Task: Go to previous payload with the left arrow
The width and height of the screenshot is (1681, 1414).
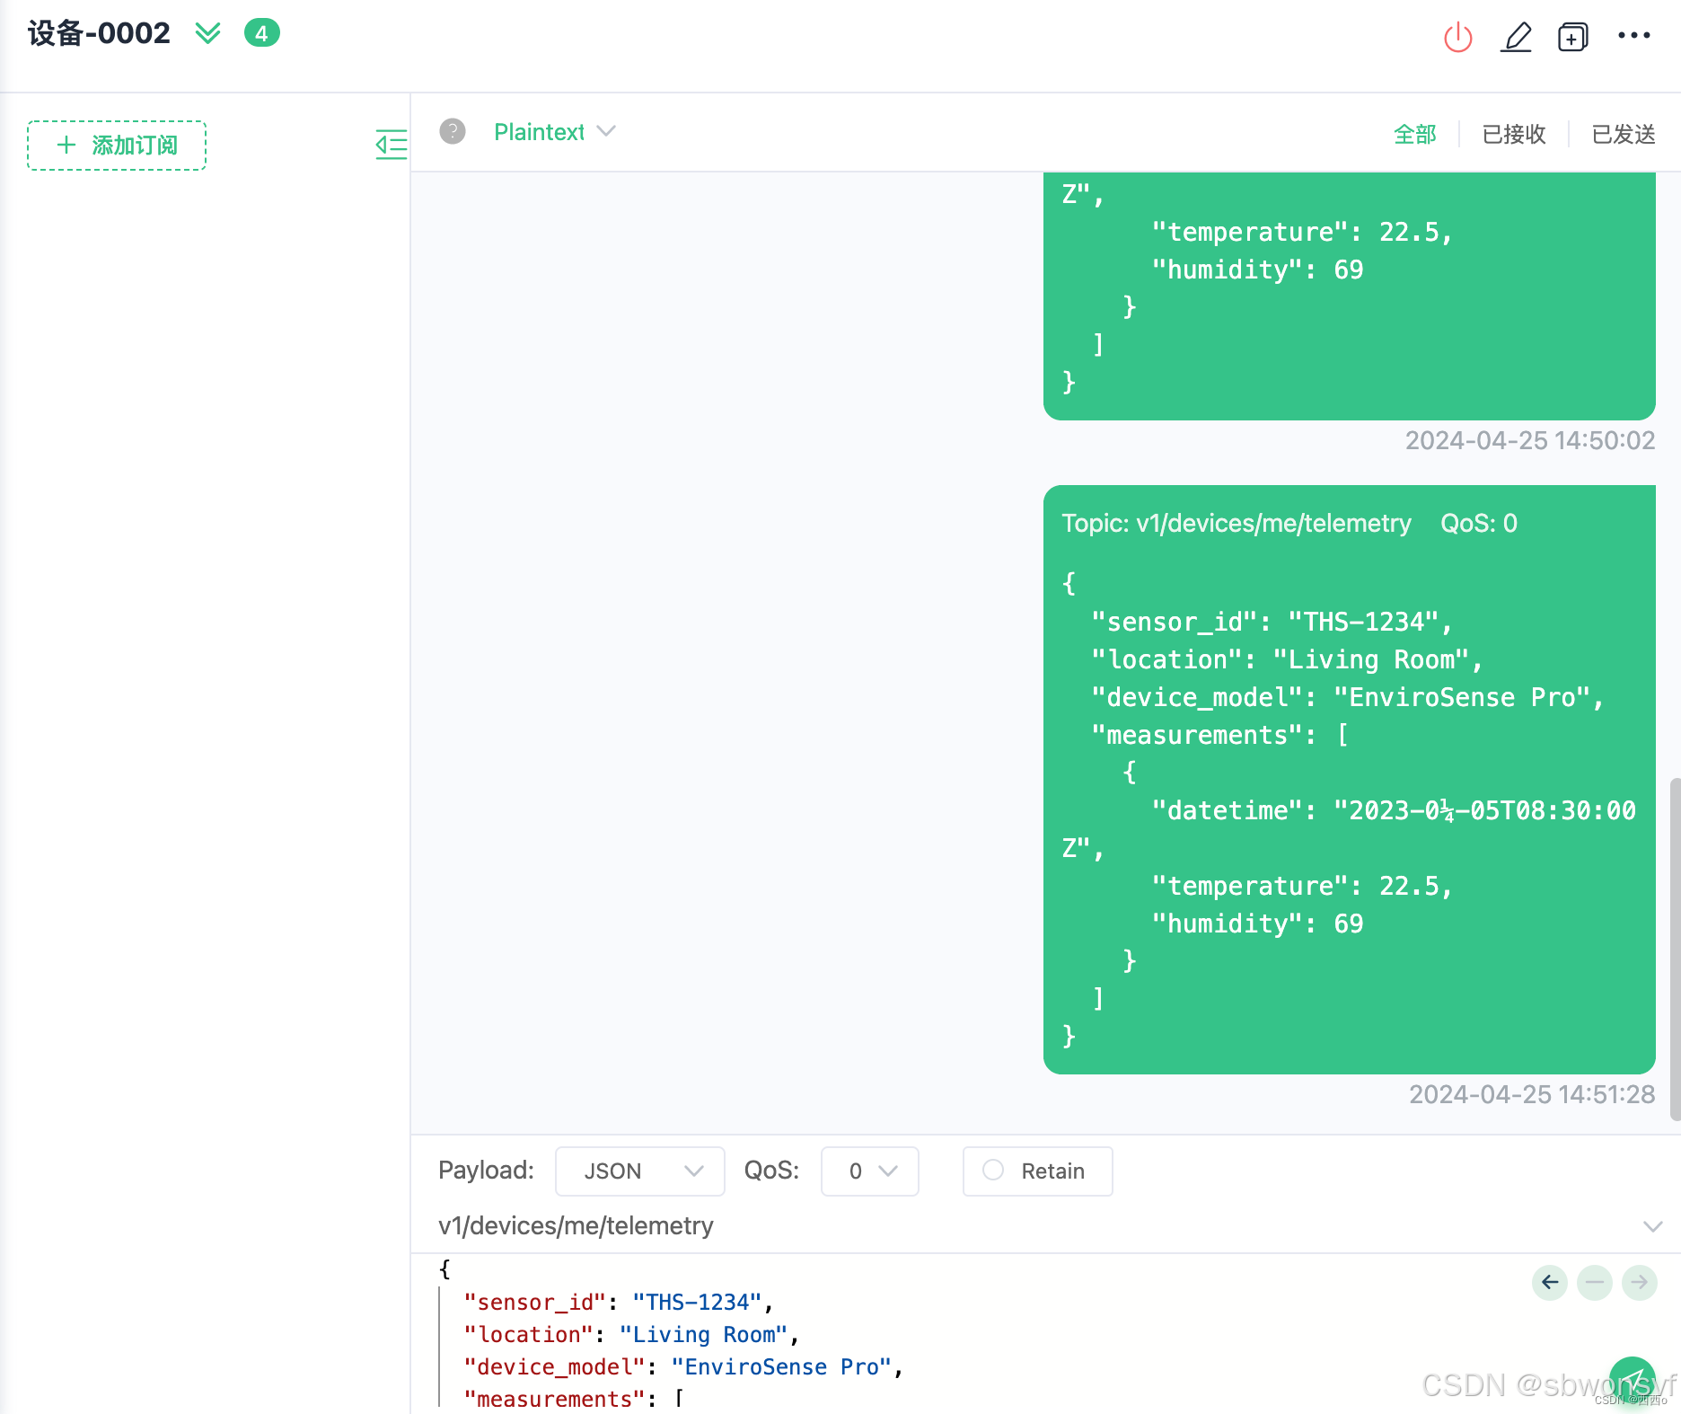Action: point(1549,1283)
